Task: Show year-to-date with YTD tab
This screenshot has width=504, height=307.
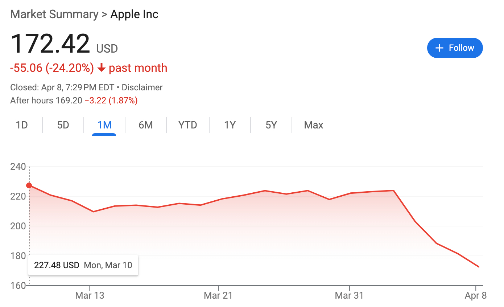Action: click(187, 125)
